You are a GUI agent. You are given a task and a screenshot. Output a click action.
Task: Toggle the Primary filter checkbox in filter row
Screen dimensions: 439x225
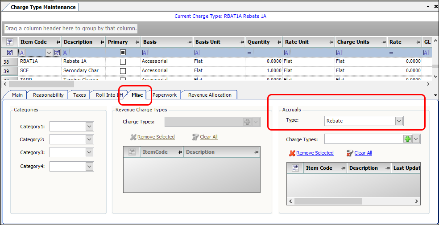(x=123, y=53)
